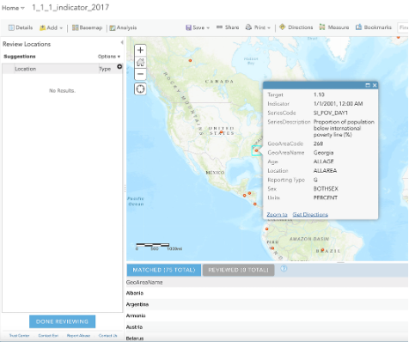
Task: Click the help question mark icon
Action: point(284,268)
